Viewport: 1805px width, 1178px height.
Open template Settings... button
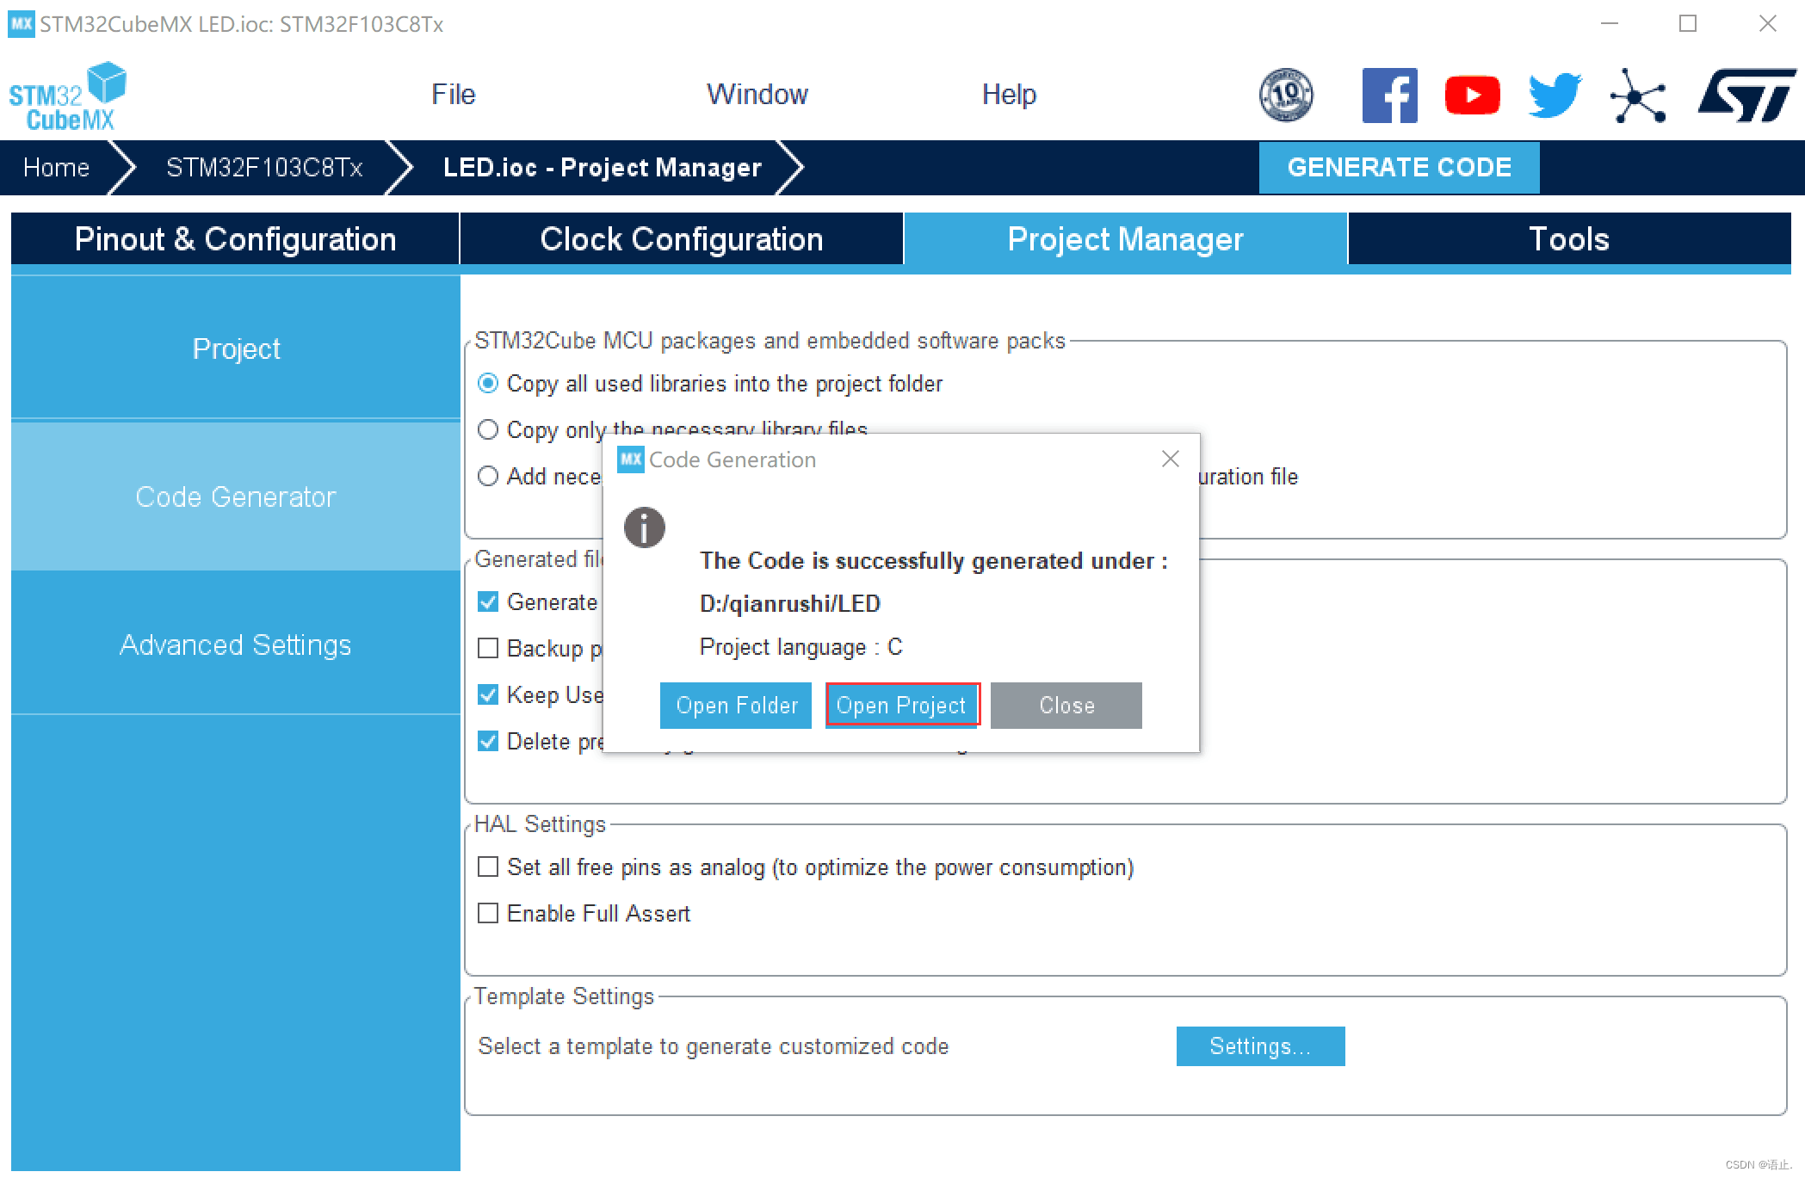(x=1260, y=1046)
